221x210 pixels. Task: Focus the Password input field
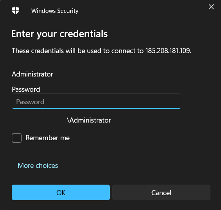coord(96,101)
